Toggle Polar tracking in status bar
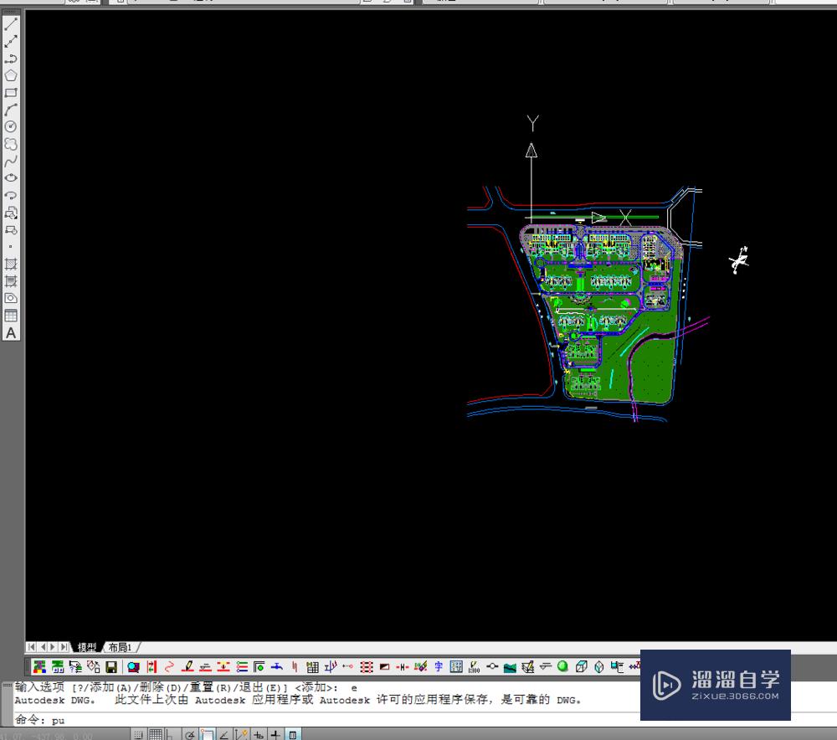Viewport: 837px width, 740px height. coord(189,735)
